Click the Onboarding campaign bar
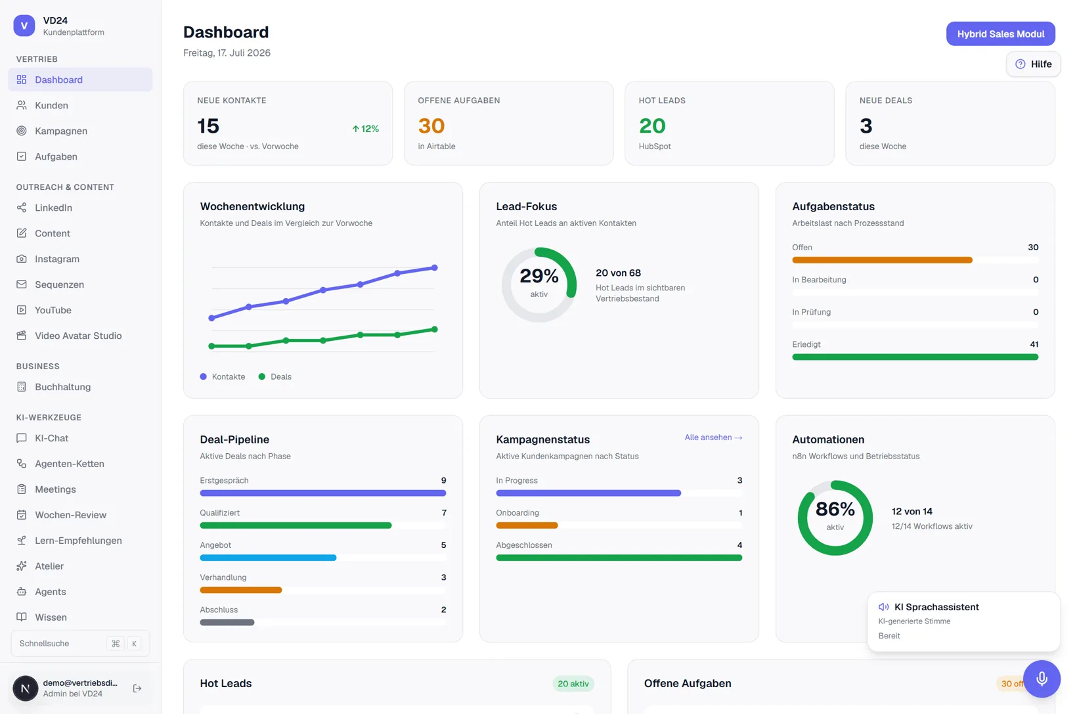 click(x=527, y=525)
